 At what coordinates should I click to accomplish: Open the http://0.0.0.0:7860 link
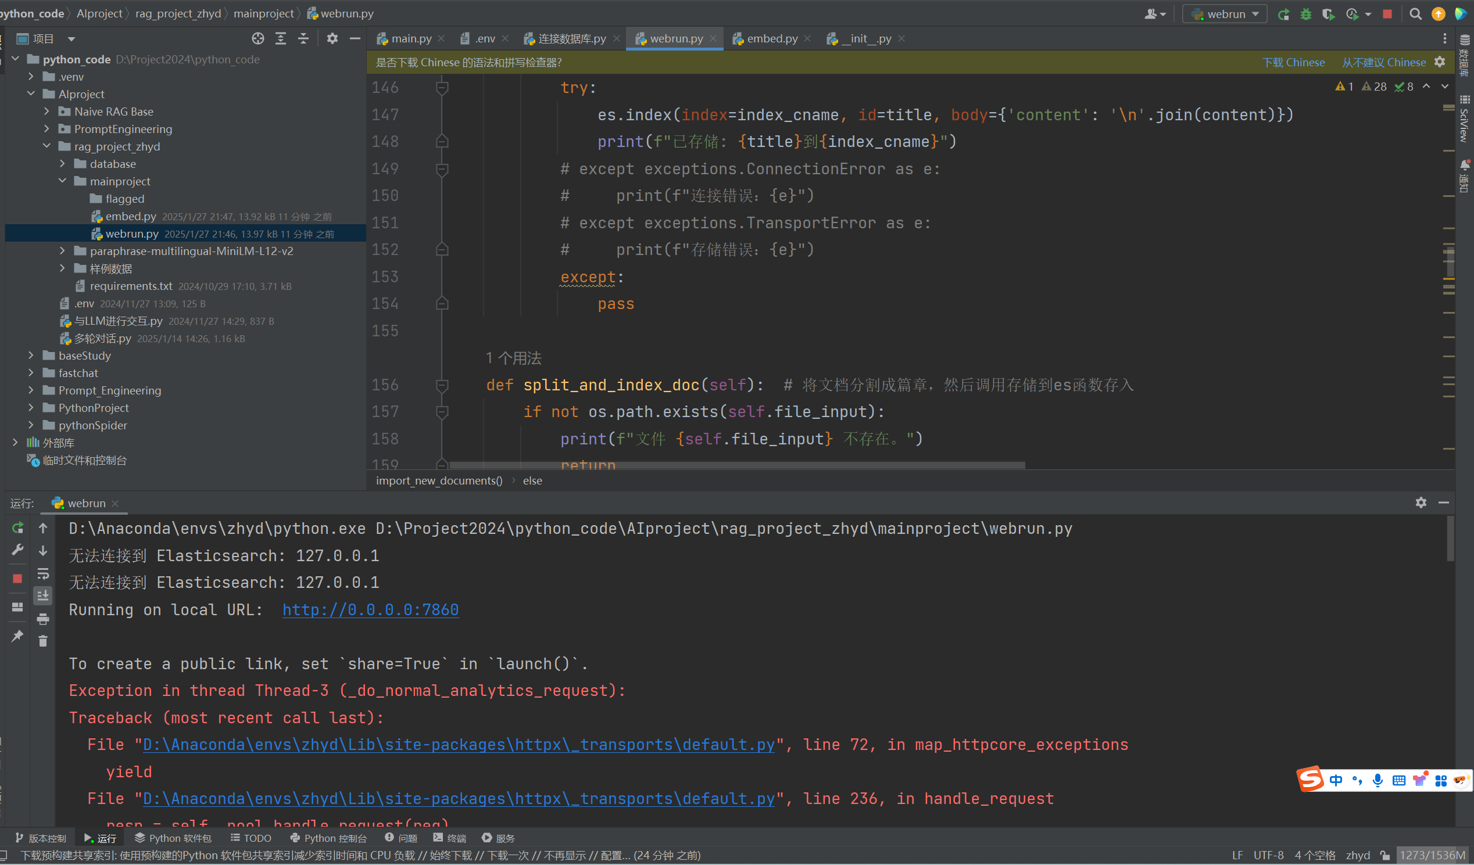tap(370, 609)
